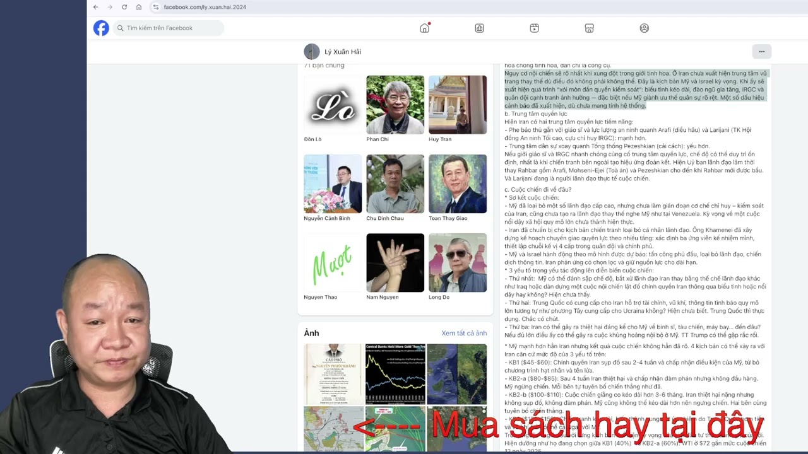This screenshot has height=454, width=808.
Task: Visit the 'Nguyễn Cảnh Bình' name link
Action: coord(327,218)
